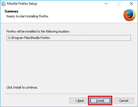Click the 'Mozilla Firefox Setup' title text
This screenshot has height=107, width=138.
(22, 4)
